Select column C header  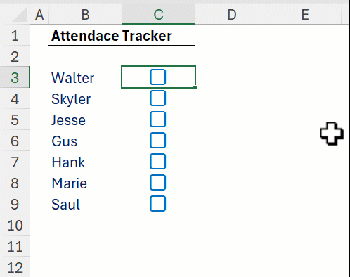pyautogui.click(x=158, y=15)
